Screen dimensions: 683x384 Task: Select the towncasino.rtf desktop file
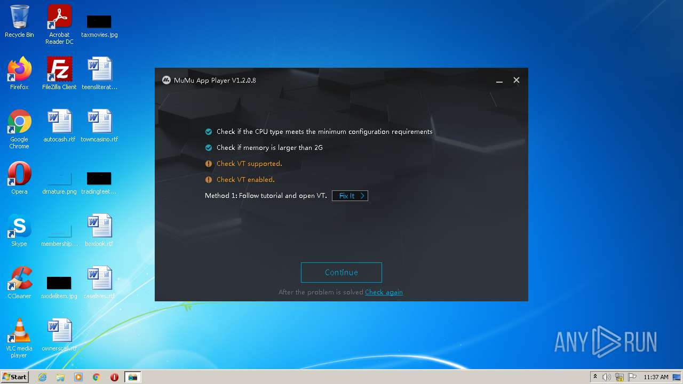pyautogui.click(x=99, y=126)
